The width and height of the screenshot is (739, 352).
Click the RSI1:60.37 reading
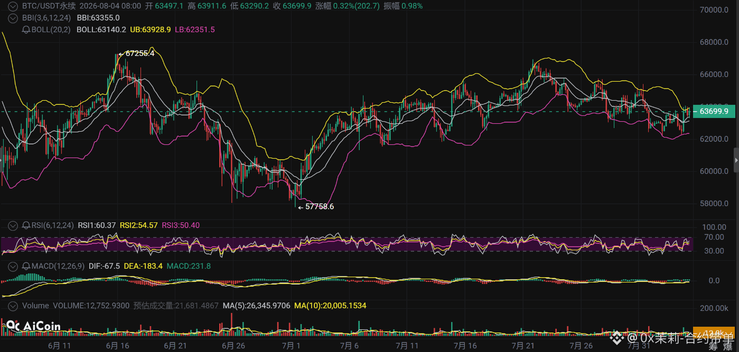coord(97,226)
